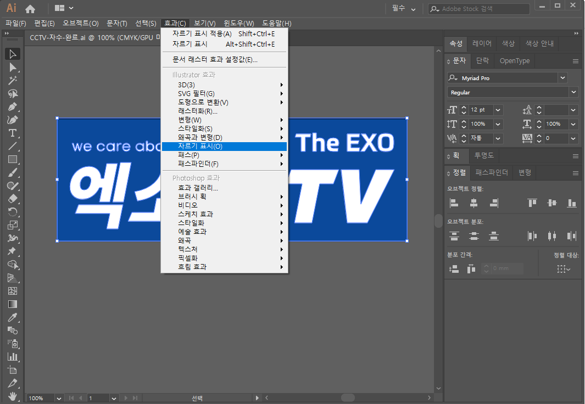This screenshot has height=404, width=585.
Task: Open the 12 pt font size dropdown
Action: coord(498,110)
